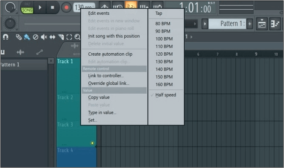284x168 pixels.
Task: Toggle the highlighted orange 3.2 countdown icon
Action: click(x=131, y=5)
